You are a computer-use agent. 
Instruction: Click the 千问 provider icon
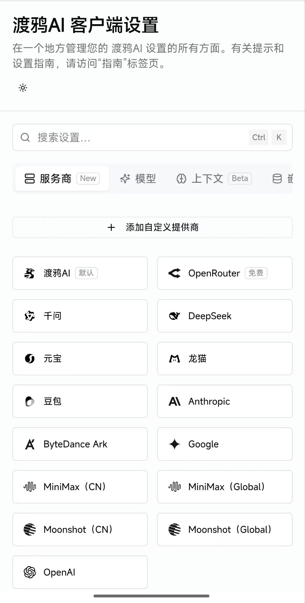pos(29,316)
